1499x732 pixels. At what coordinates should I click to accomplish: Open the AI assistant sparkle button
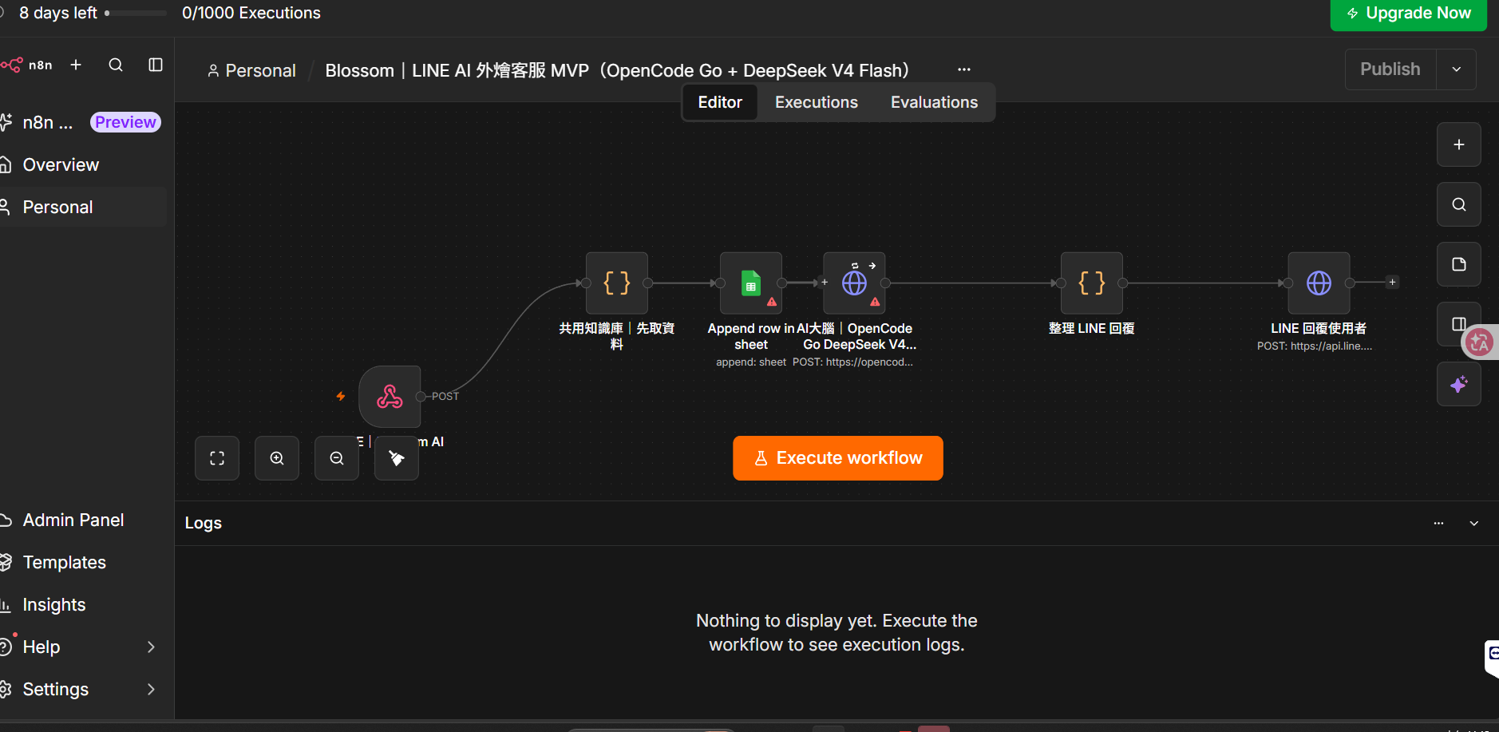(1459, 384)
